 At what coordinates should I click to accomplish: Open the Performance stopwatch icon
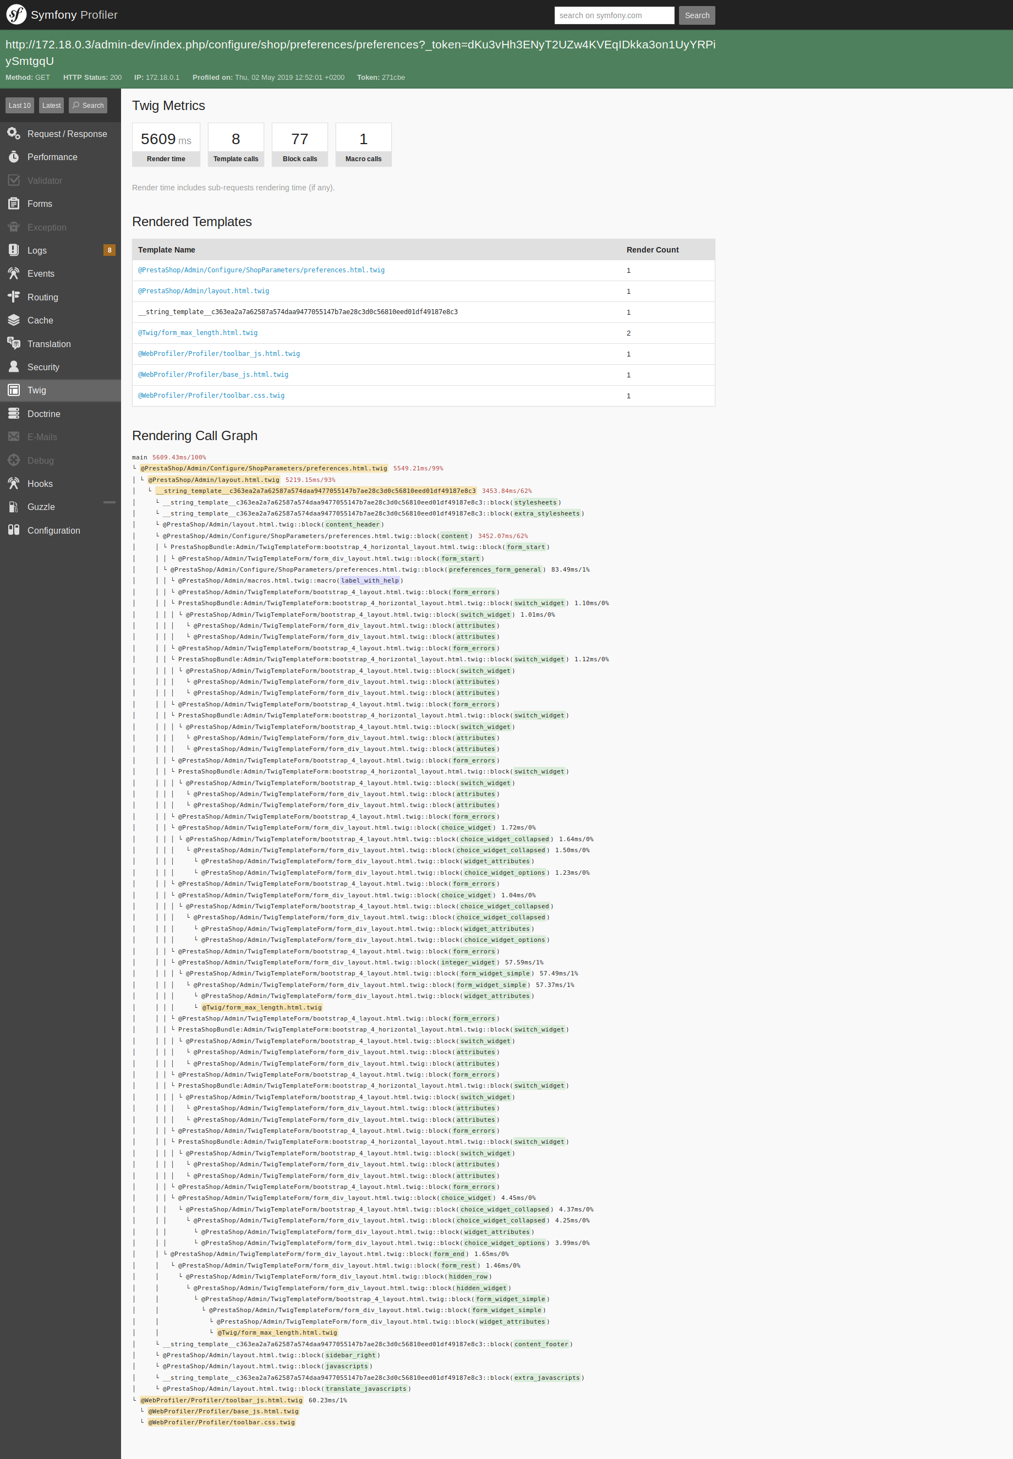[x=13, y=157]
